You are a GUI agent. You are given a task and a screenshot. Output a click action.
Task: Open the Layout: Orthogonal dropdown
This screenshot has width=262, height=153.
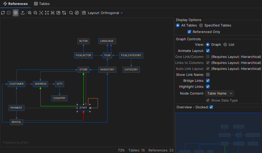coord(105,13)
